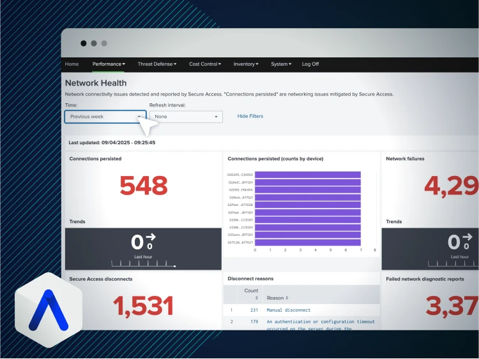This screenshot has width=479, height=359.
Task: Click the count value 231
Action: pos(254,310)
